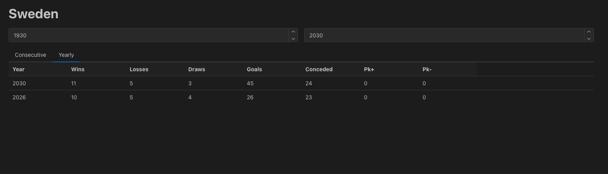Image resolution: width=608 pixels, height=174 pixels.
Task: Click the Sweden page heading
Action: click(34, 14)
